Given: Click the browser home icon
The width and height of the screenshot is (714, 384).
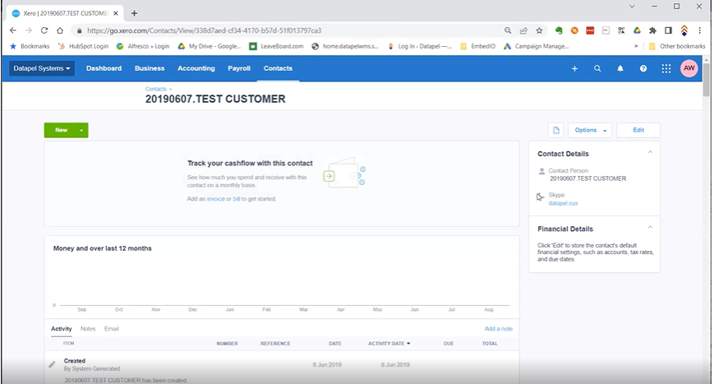Looking at the screenshot, I should (x=60, y=30).
